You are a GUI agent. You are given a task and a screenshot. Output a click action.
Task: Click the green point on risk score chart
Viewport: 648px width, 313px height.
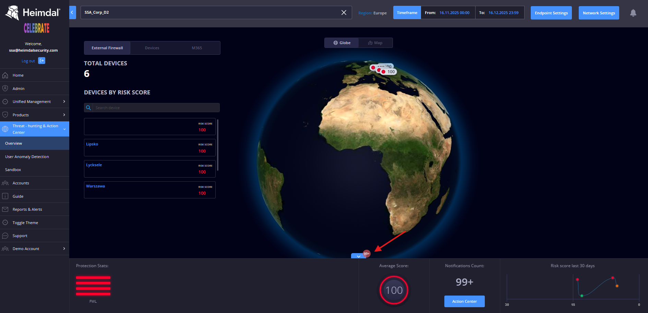[582, 296]
